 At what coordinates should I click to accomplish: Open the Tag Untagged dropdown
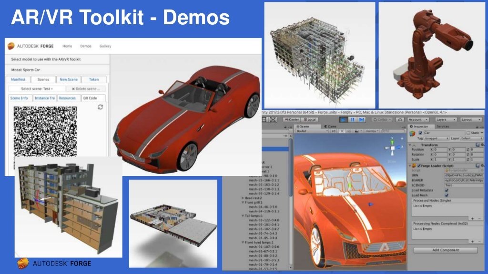point(437,138)
